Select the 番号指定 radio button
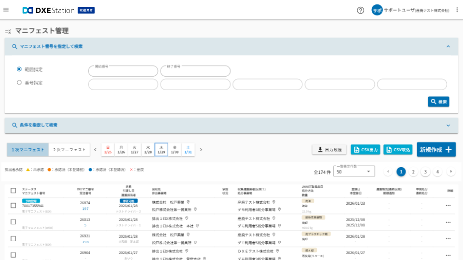Image resolution: width=463 pixels, height=260 pixels. coord(19,83)
